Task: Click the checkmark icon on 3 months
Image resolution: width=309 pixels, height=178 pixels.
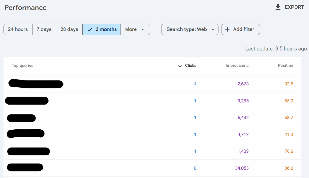Action: [90, 29]
